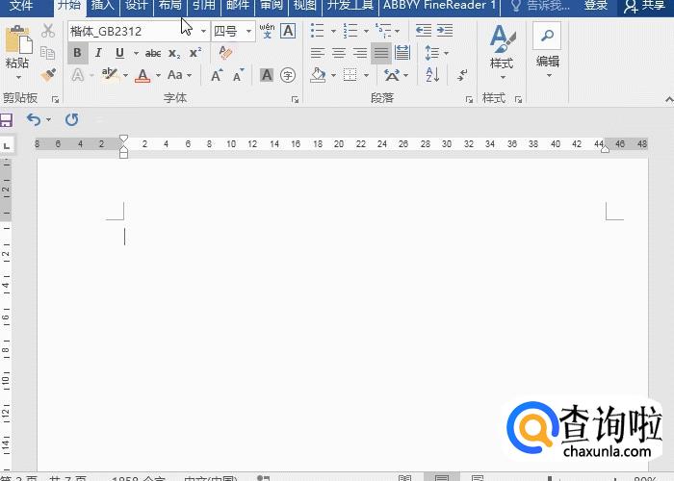Open the Paragraph dialog launcher
This screenshot has width=674, height=481.
pyautogui.click(x=469, y=100)
